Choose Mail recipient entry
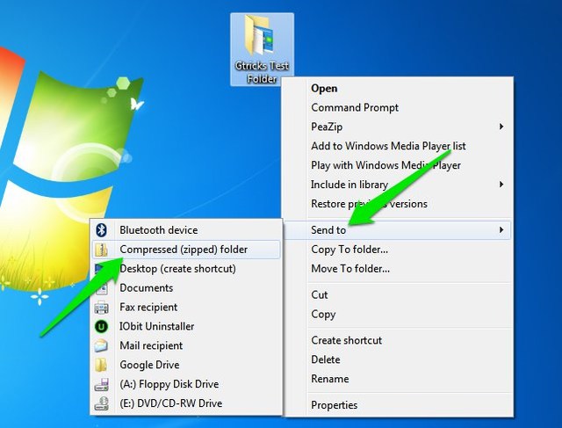 [x=186, y=346]
